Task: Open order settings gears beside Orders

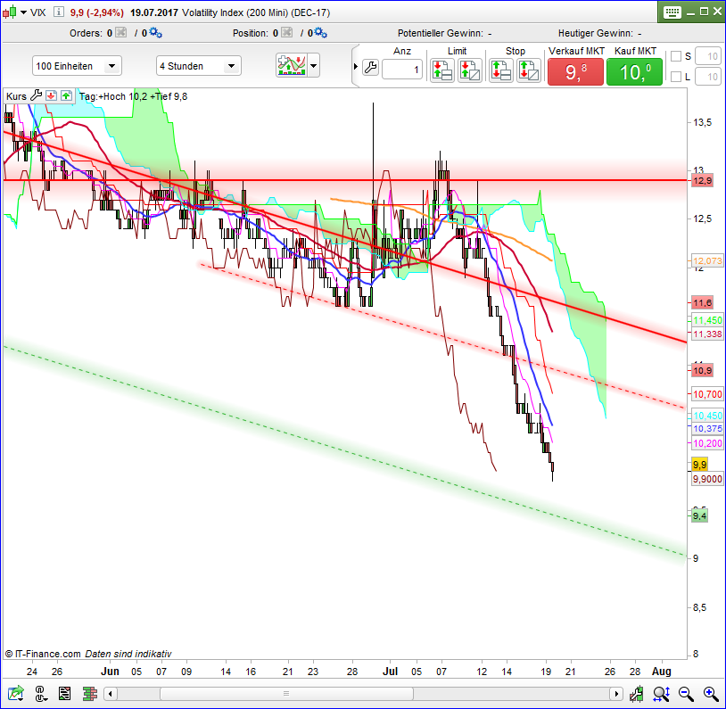Action: tap(155, 33)
